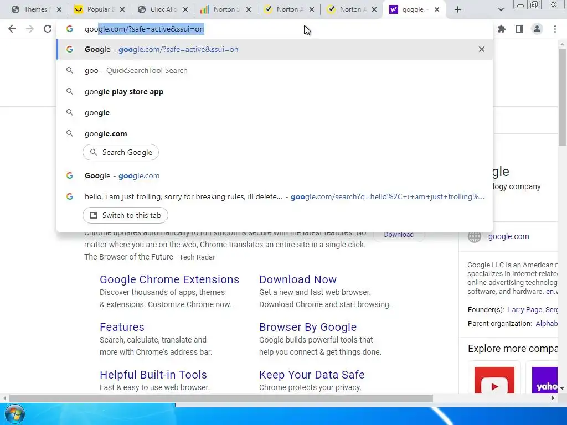Open the Google - google.com history suggestion
The image size is (567, 425).
(275, 175)
